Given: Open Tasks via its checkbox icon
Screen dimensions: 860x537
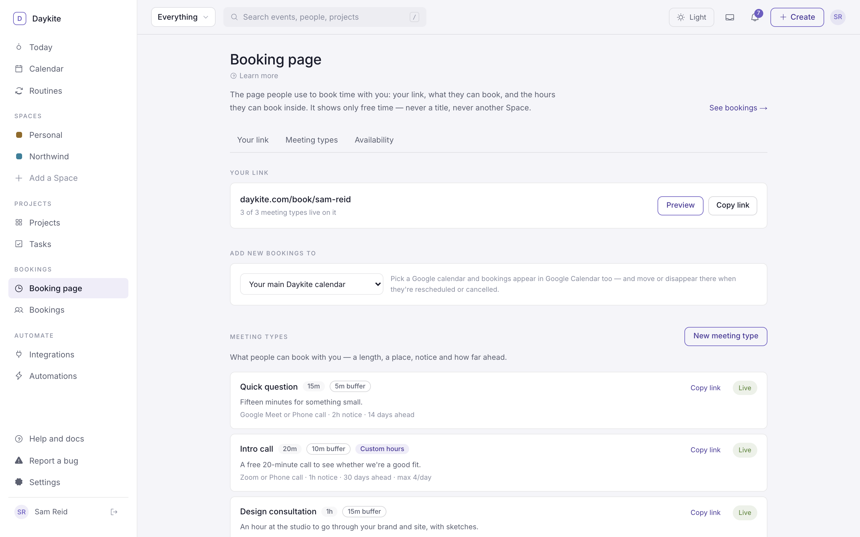Looking at the screenshot, I should coord(19,244).
